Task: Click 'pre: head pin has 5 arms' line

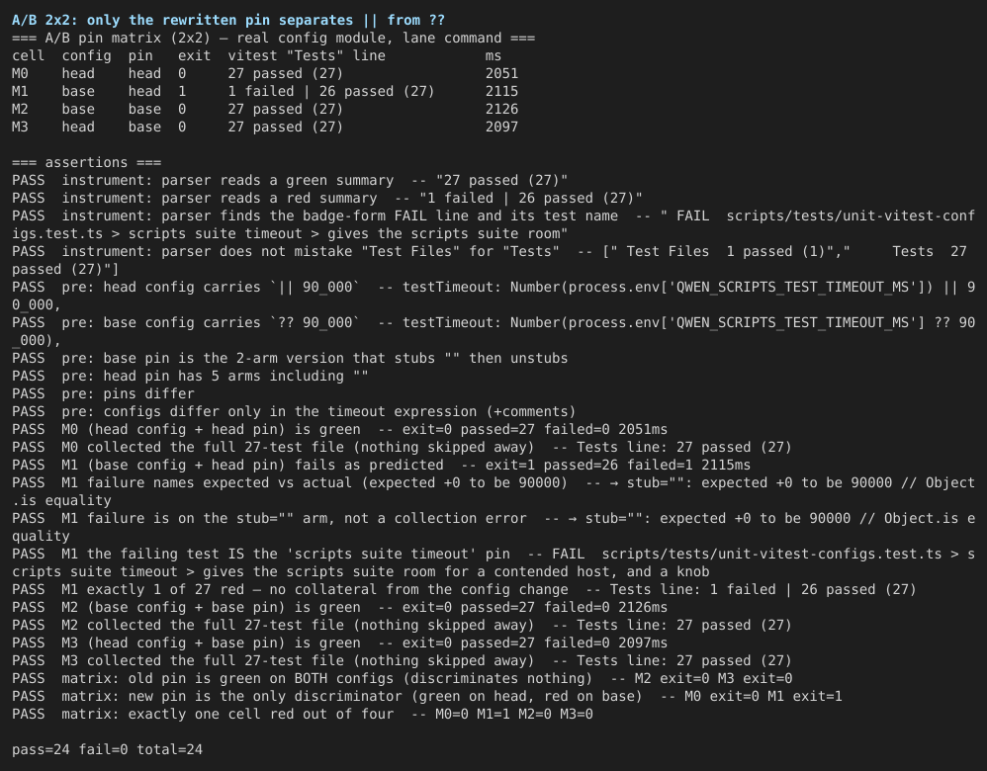Action: click(190, 376)
